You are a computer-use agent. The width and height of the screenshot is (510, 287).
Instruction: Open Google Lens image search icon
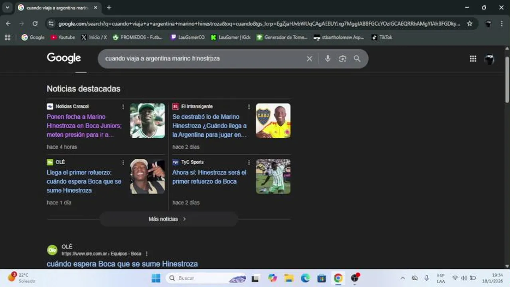[342, 59]
